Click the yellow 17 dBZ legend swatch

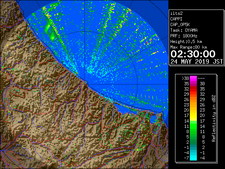click(193, 115)
